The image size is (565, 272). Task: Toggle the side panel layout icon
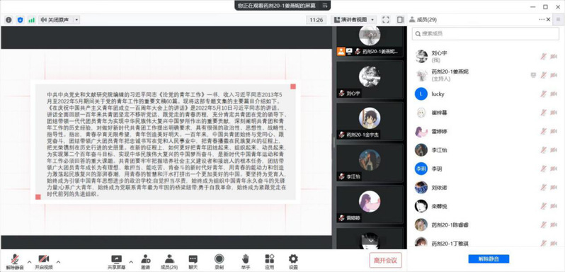pos(400,20)
